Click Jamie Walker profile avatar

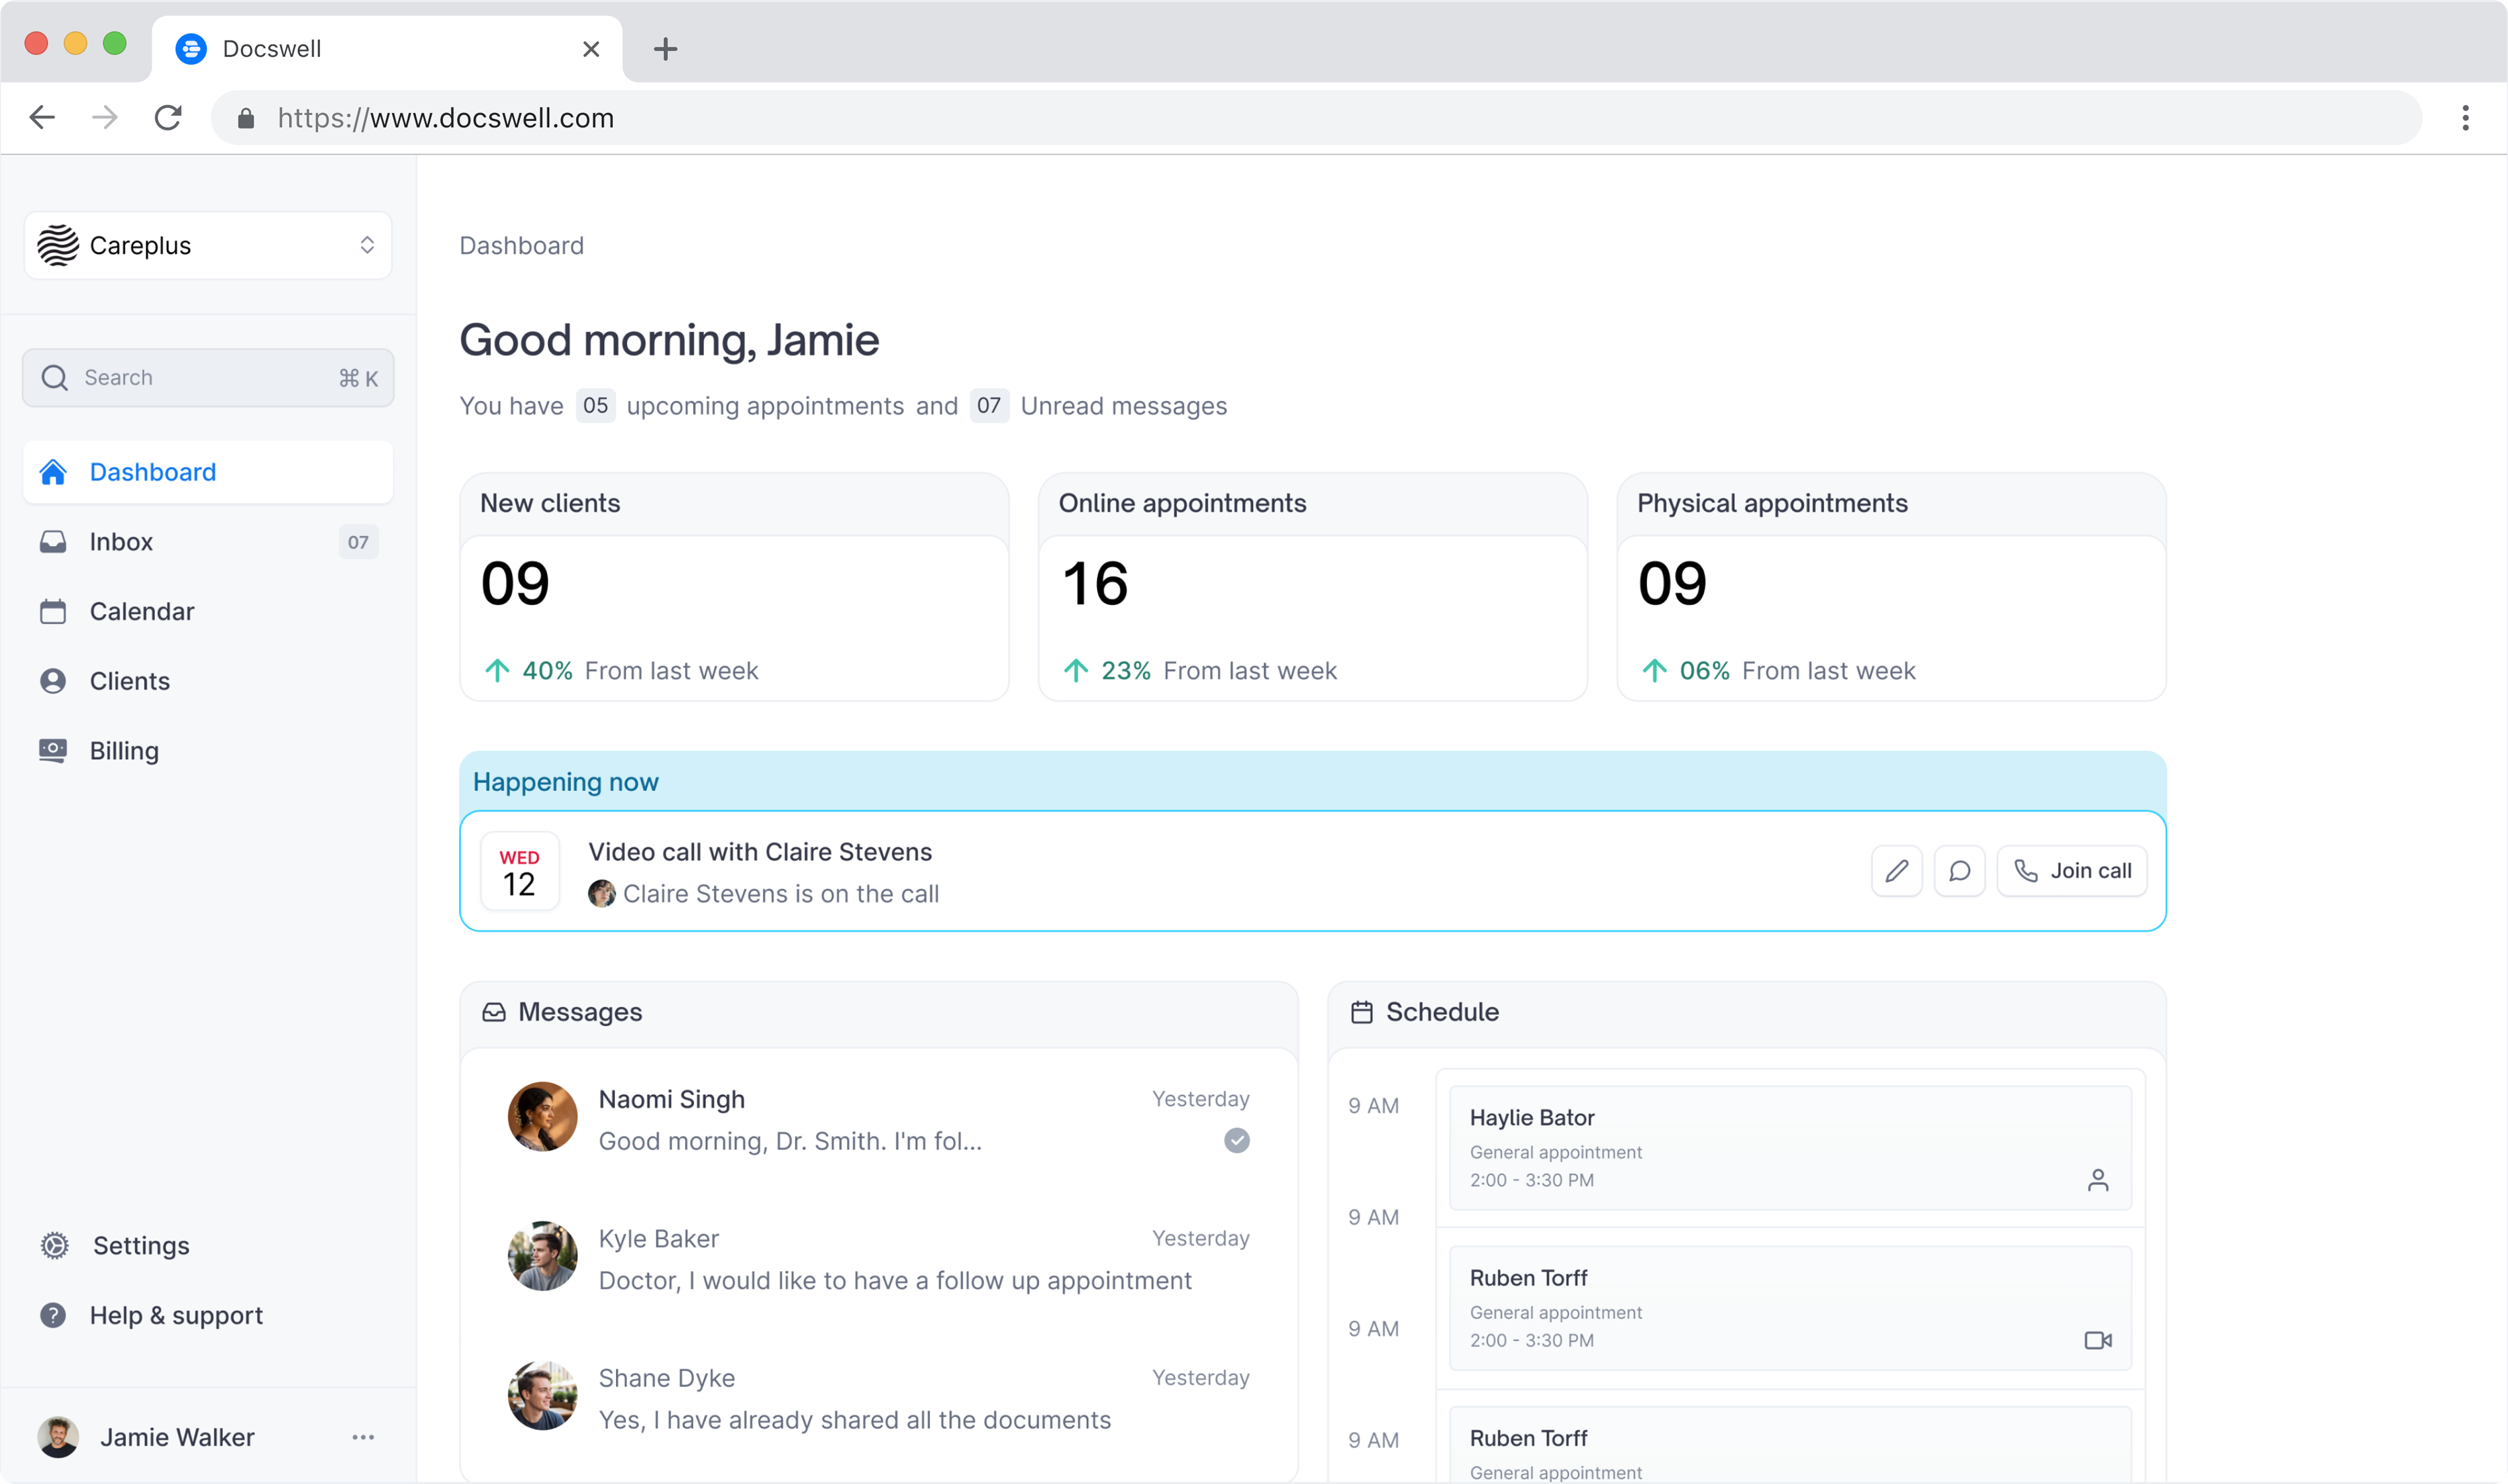click(x=58, y=1438)
